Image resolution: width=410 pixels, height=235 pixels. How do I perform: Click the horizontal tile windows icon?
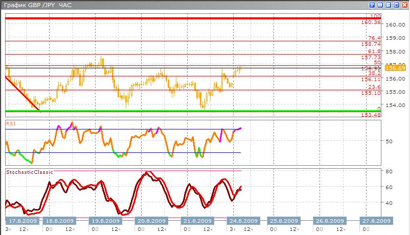point(388,5)
